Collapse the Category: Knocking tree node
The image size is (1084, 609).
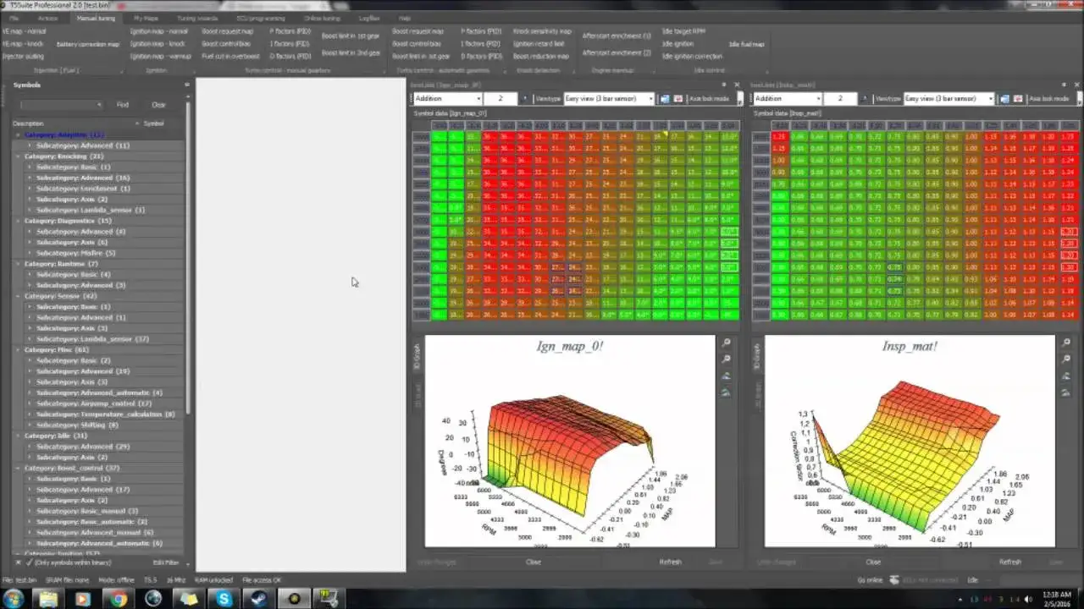pyautogui.click(x=19, y=156)
